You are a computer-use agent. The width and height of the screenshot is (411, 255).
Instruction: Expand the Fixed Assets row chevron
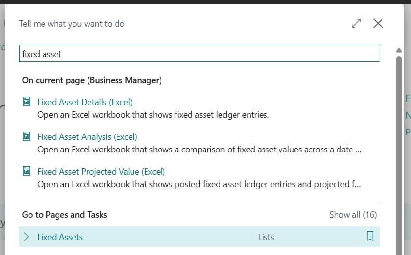[x=27, y=237]
